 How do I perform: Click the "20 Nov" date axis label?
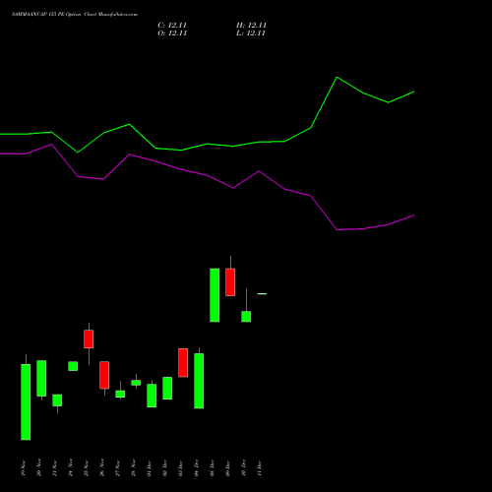pyautogui.click(x=39, y=467)
